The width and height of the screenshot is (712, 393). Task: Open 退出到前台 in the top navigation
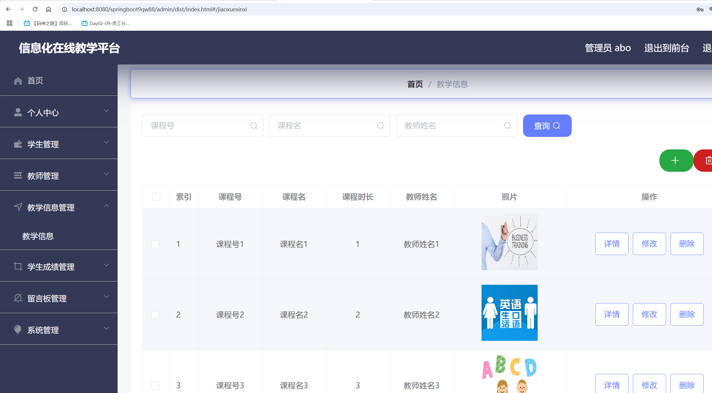(x=666, y=48)
